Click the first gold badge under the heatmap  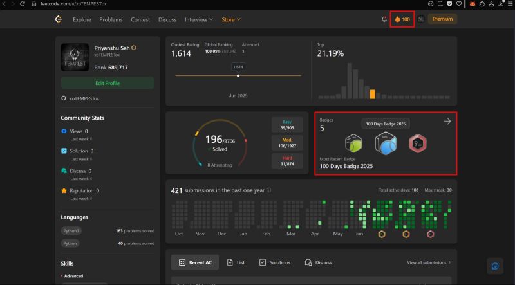[382, 234]
